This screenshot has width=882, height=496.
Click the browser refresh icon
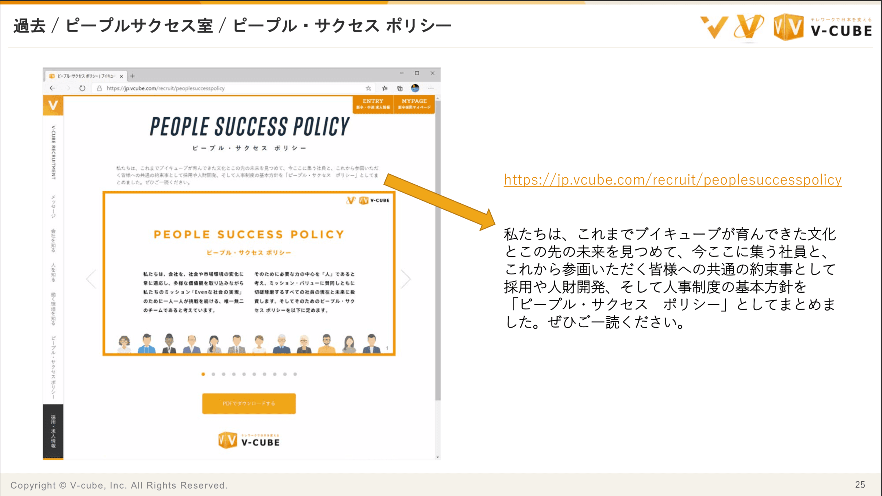tap(82, 88)
